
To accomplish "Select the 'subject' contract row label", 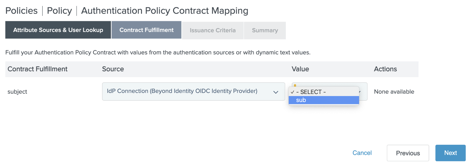I will pyautogui.click(x=17, y=92).
